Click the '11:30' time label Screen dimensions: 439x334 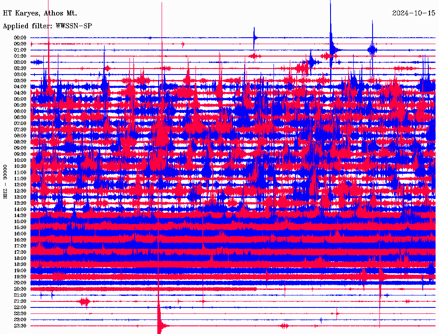(x=20, y=179)
